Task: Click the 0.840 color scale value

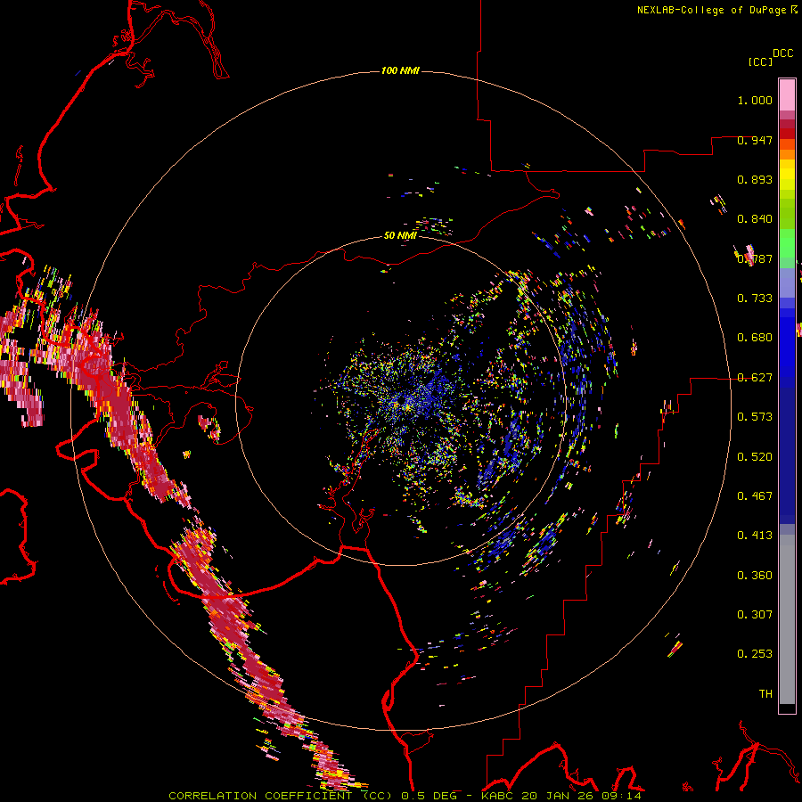Action: click(x=755, y=219)
